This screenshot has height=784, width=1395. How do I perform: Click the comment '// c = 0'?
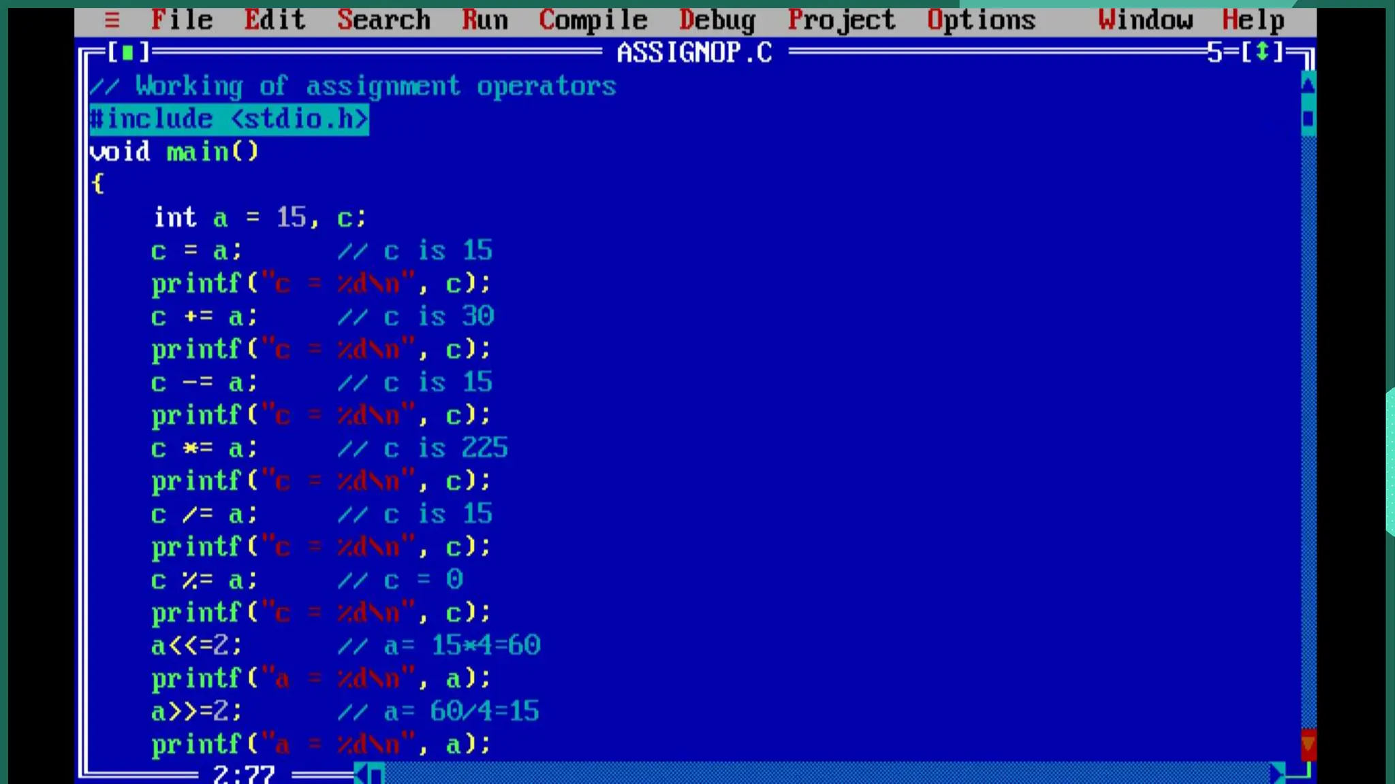tap(401, 581)
